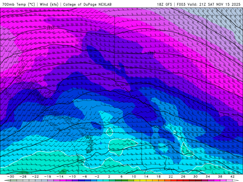The height and width of the screenshot is (182, 243).
Task: Click the 30 color scale label
Action: (x=195, y=177)
